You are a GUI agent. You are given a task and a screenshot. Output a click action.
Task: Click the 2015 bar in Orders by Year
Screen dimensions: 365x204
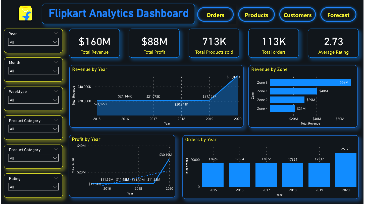tap(213, 175)
